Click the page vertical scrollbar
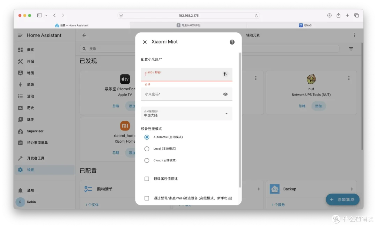 pos(362,97)
